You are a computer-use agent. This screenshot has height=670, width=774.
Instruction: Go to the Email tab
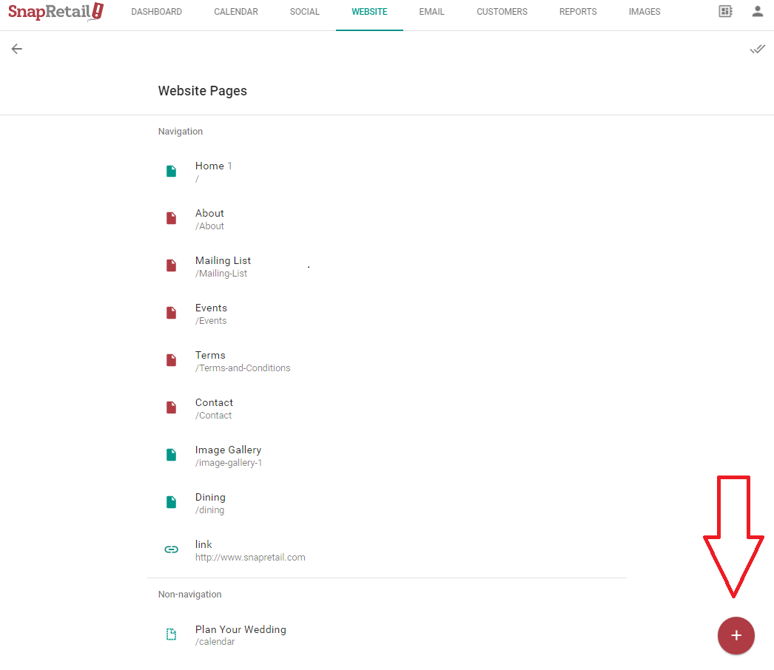431,12
